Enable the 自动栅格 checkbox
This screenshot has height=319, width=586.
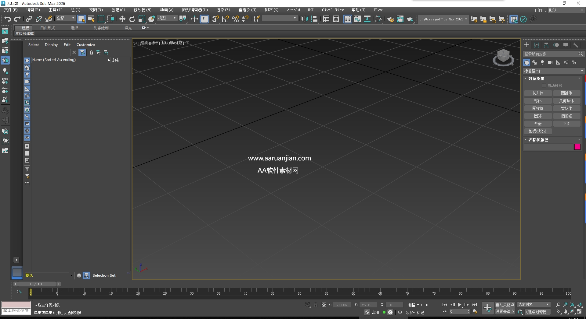(545, 85)
